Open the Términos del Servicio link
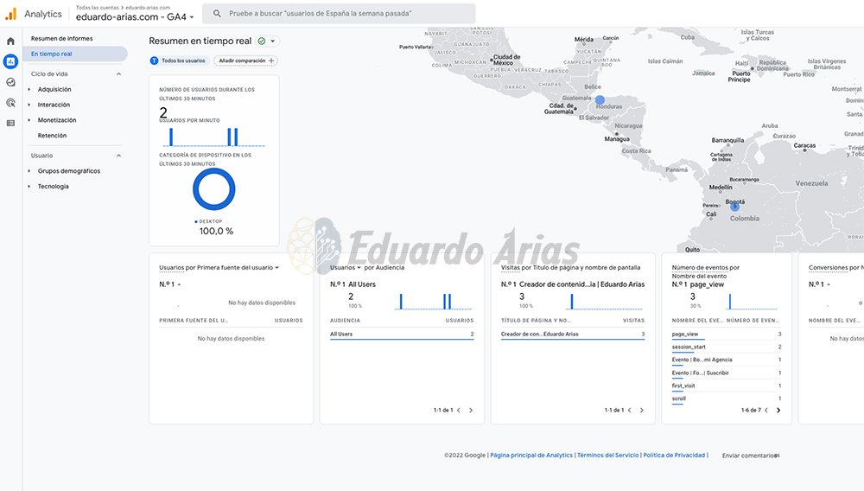The image size is (864, 491). click(607, 455)
